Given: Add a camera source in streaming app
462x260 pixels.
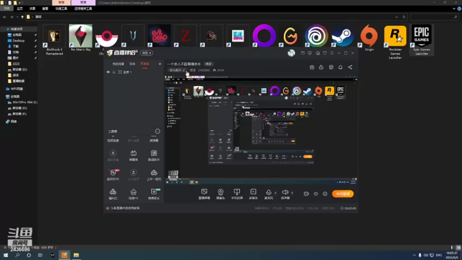Looking at the screenshot, I should [x=221, y=194].
